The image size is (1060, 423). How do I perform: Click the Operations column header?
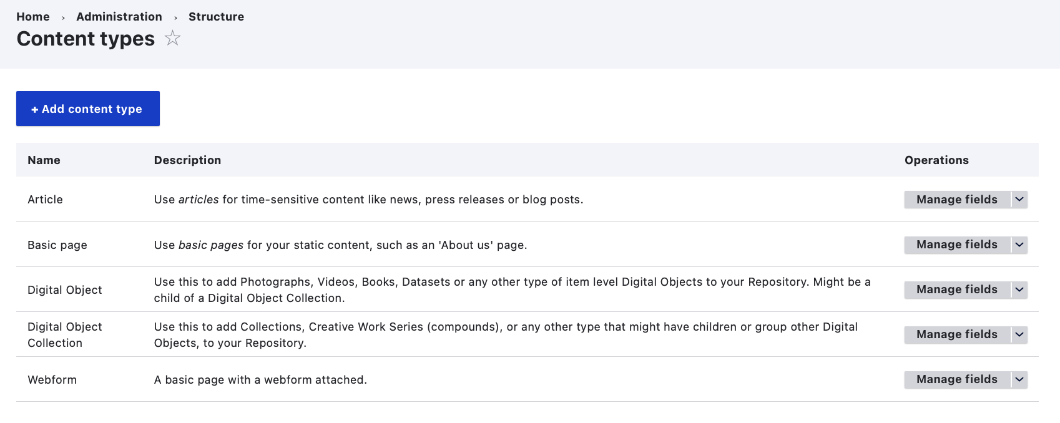(x=936, y=160)
